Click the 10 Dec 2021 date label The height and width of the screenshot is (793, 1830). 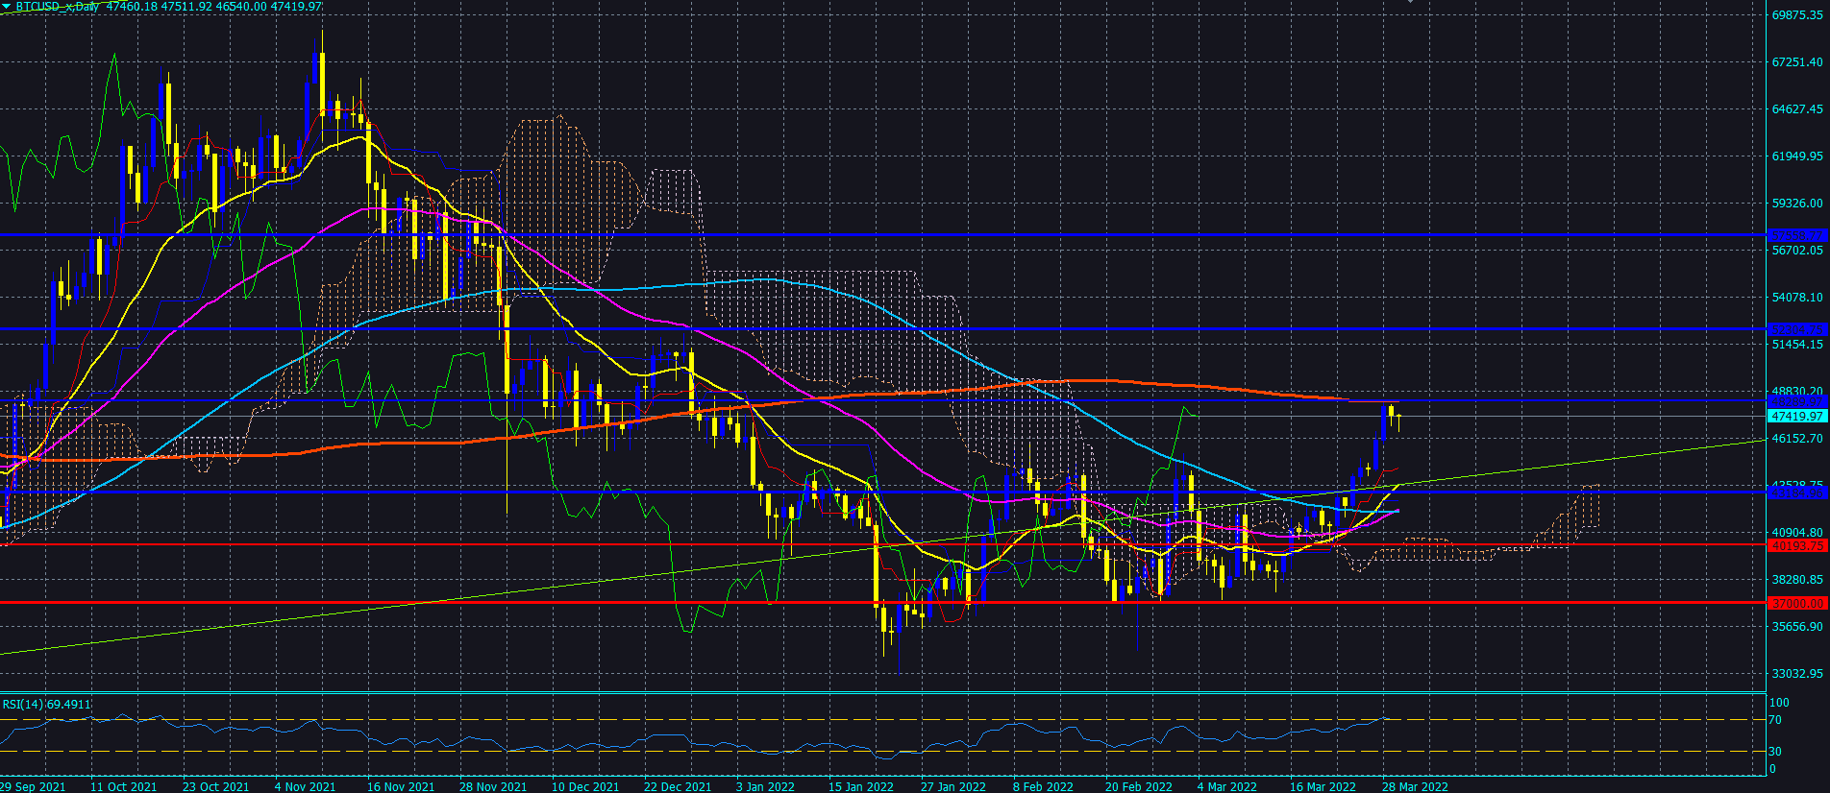585,786
